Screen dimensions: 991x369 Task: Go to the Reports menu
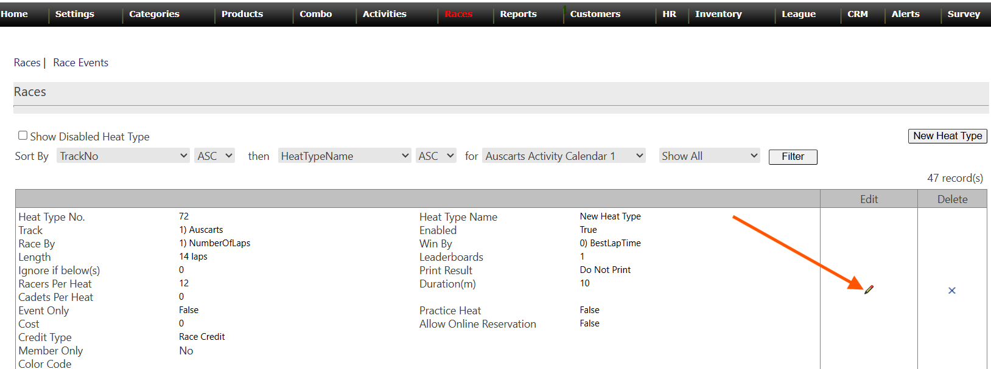(x=518, y=14)
